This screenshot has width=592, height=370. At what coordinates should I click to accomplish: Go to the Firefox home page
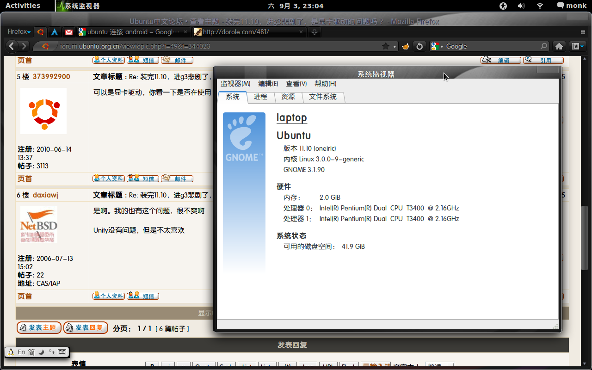tap(559, 46)
